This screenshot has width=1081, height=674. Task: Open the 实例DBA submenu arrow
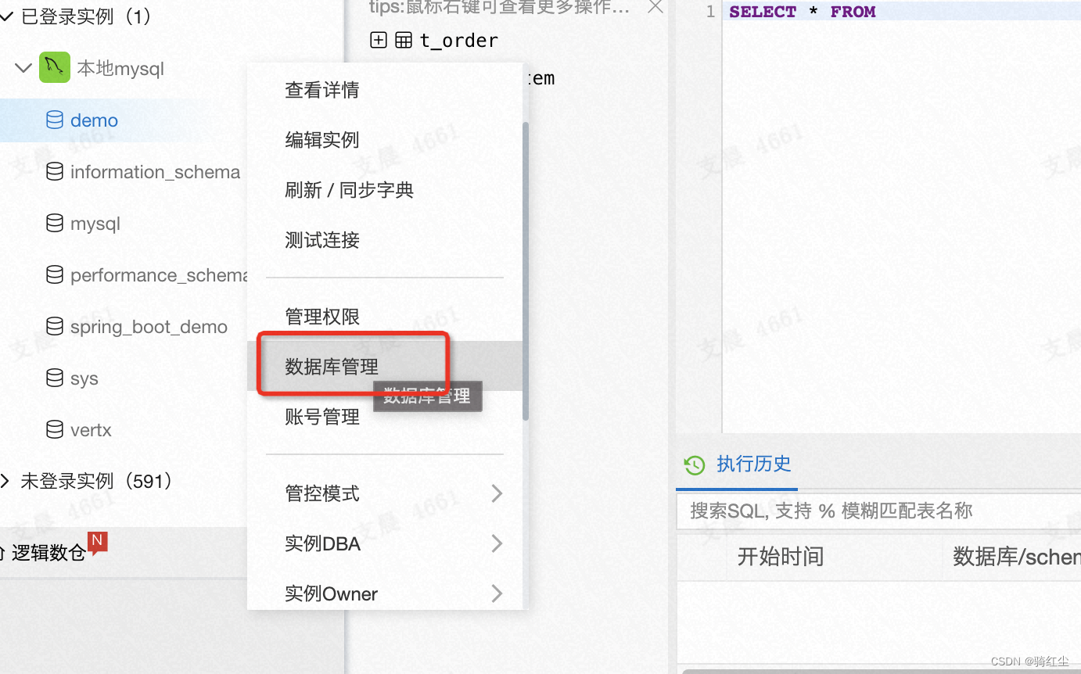pyautogui.click(x=497, y=543)
